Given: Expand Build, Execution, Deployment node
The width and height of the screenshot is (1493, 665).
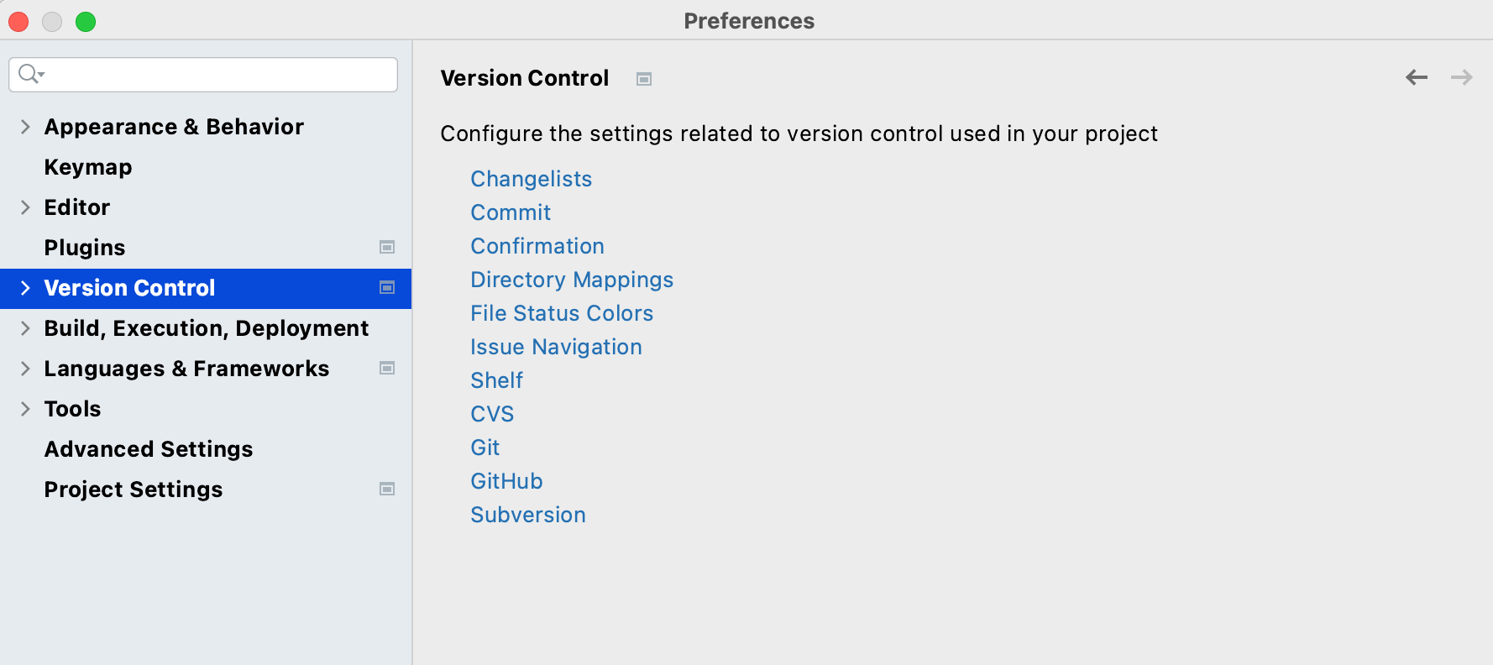Looking at the screenshot, I should pyautogui.click(x=25, y=328).
